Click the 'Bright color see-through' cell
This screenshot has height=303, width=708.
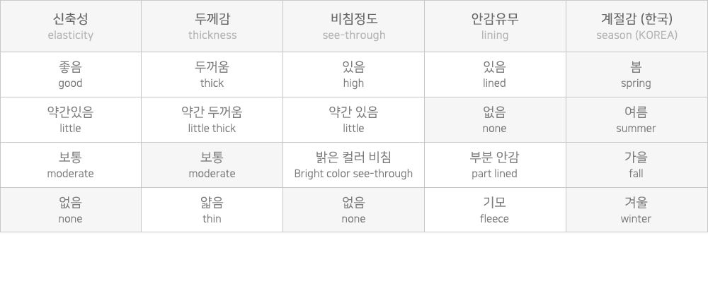click(x=353, y=165)
